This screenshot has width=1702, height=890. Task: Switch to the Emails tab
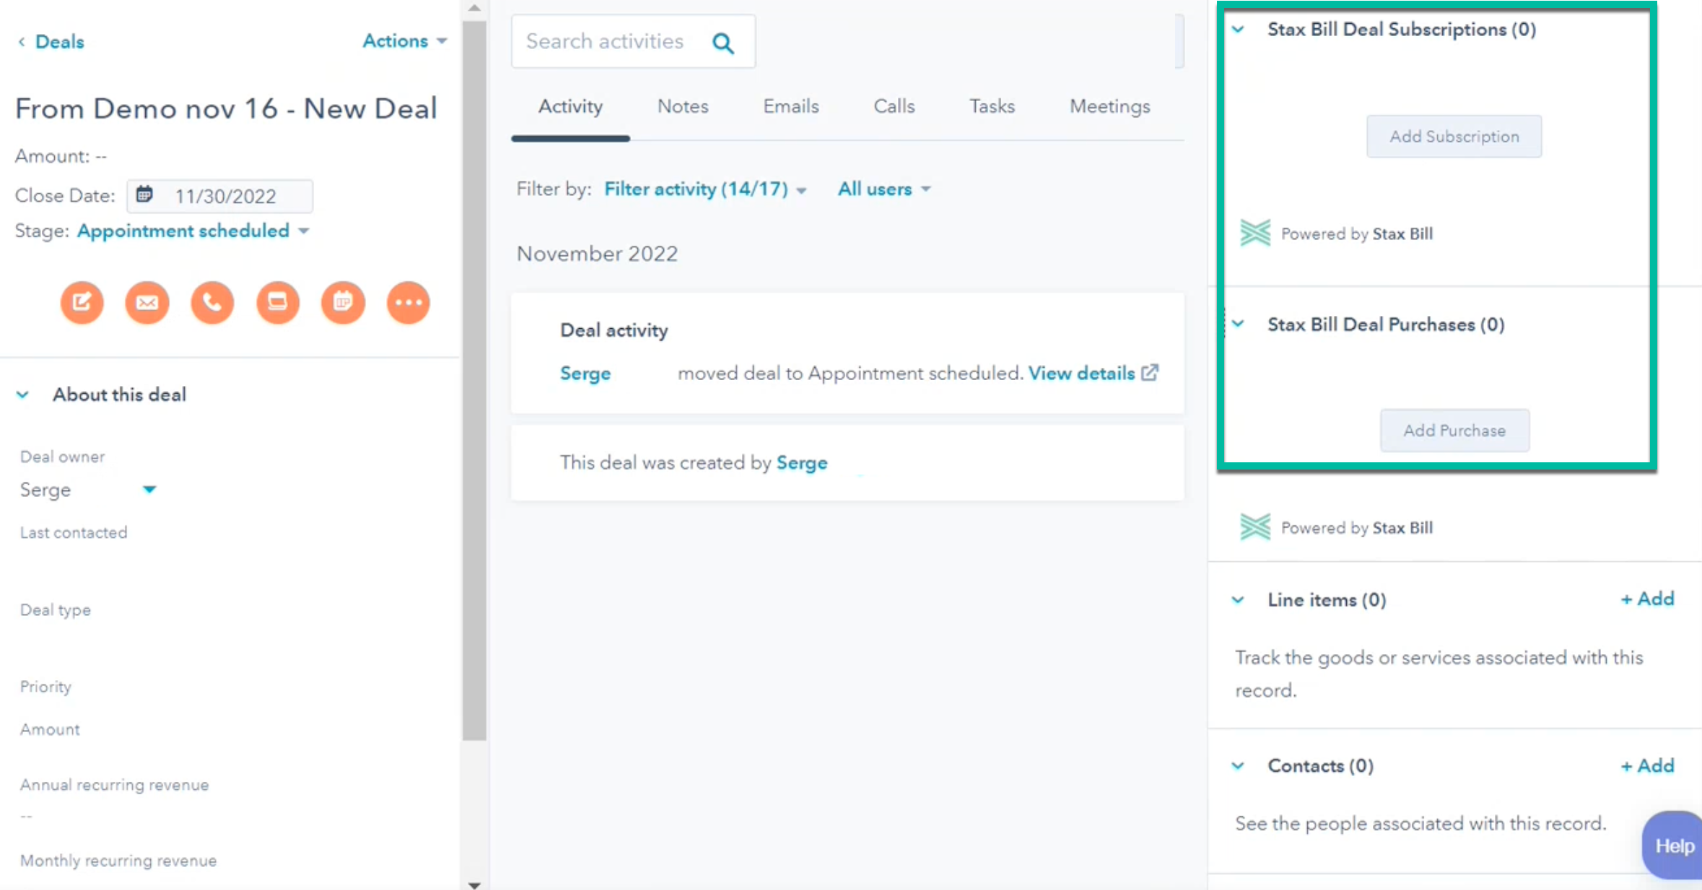click(791, 106)
